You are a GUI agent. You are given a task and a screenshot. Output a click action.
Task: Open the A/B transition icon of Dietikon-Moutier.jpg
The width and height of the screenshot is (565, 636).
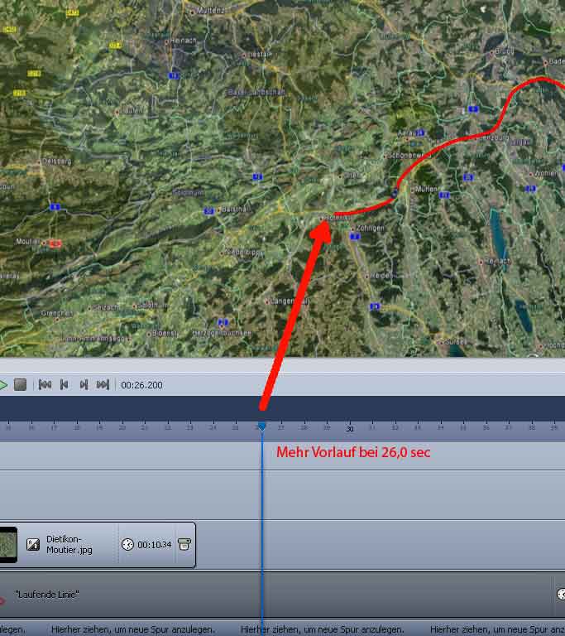33,544
